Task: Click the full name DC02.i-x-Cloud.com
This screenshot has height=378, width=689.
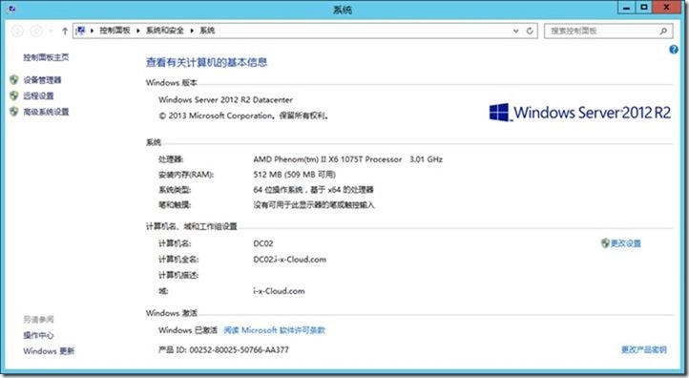Action: pyautogui.click(x=289, y=260)
